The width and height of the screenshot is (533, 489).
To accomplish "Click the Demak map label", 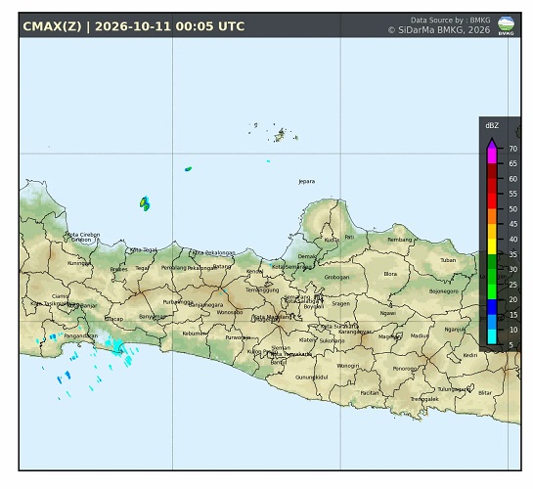I will (x=306, y=256).
